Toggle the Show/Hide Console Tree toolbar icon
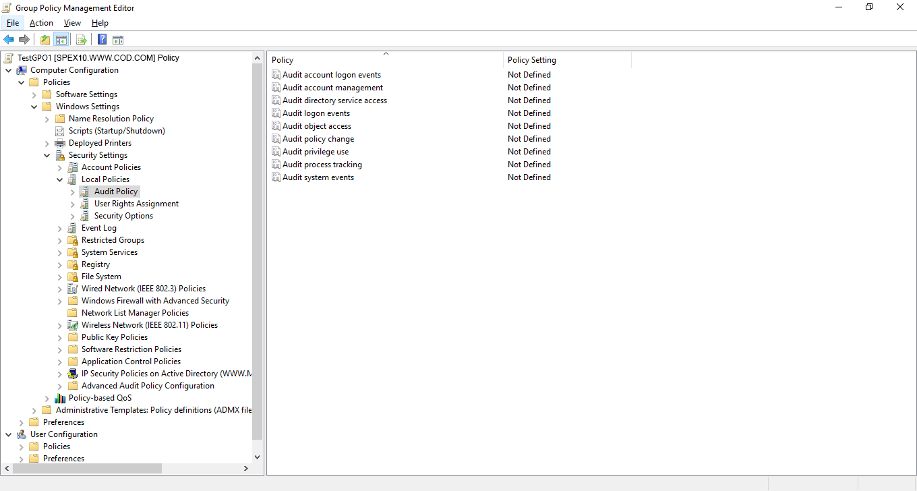The height and width of the screenshot is (491, 917). click(x=61, y=40)
